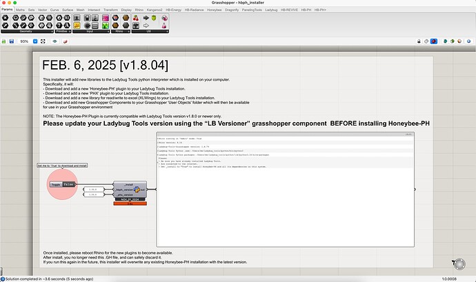476x282 pixels.
Task: Select the pink flask util icon
Action: coord(164,26)
